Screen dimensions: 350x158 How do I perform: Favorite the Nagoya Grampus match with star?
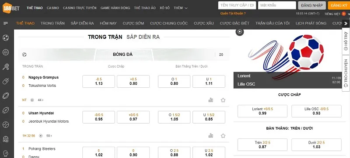[223, 100]
